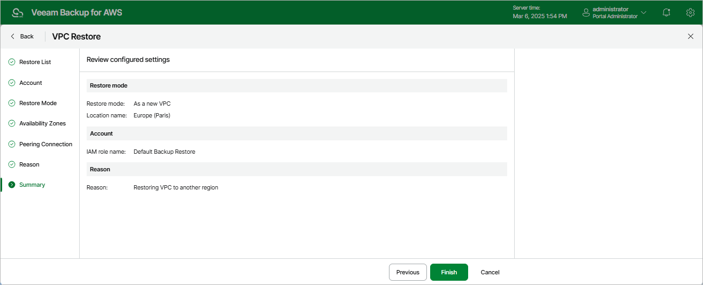The image size is (703, 285).
Task: Open the settings gear icon
Action: (690, 12)
